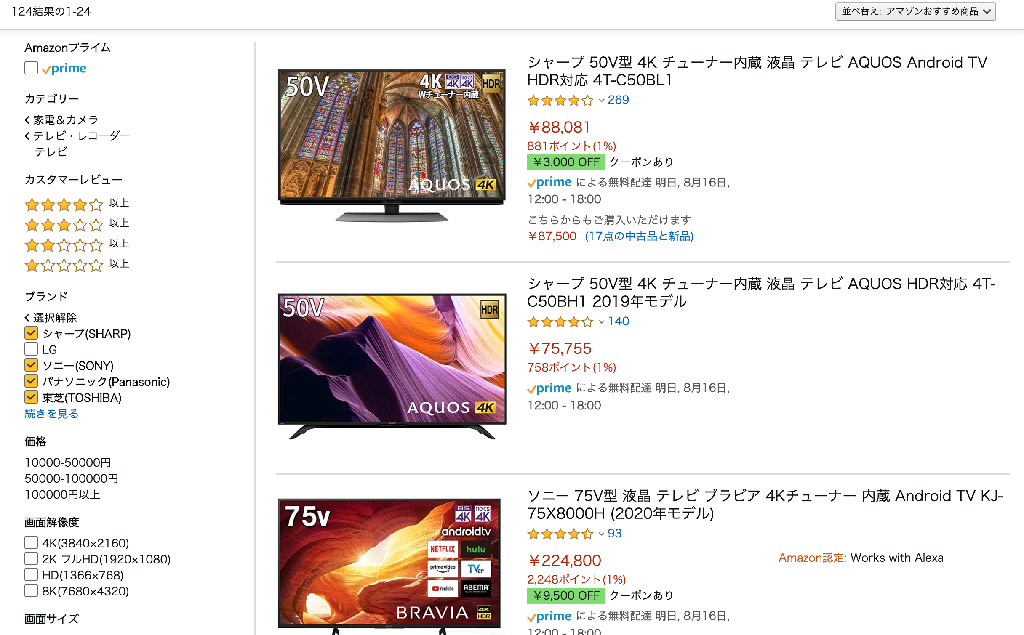
Task: Click back chevron beside 家電&カメラ category
Action: (x=27, y=120)
